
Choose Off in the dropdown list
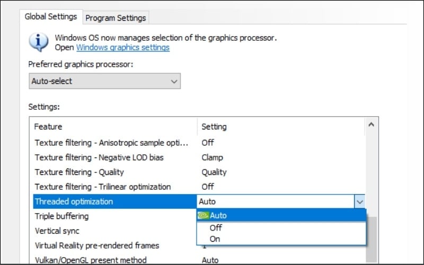[216, 227]
